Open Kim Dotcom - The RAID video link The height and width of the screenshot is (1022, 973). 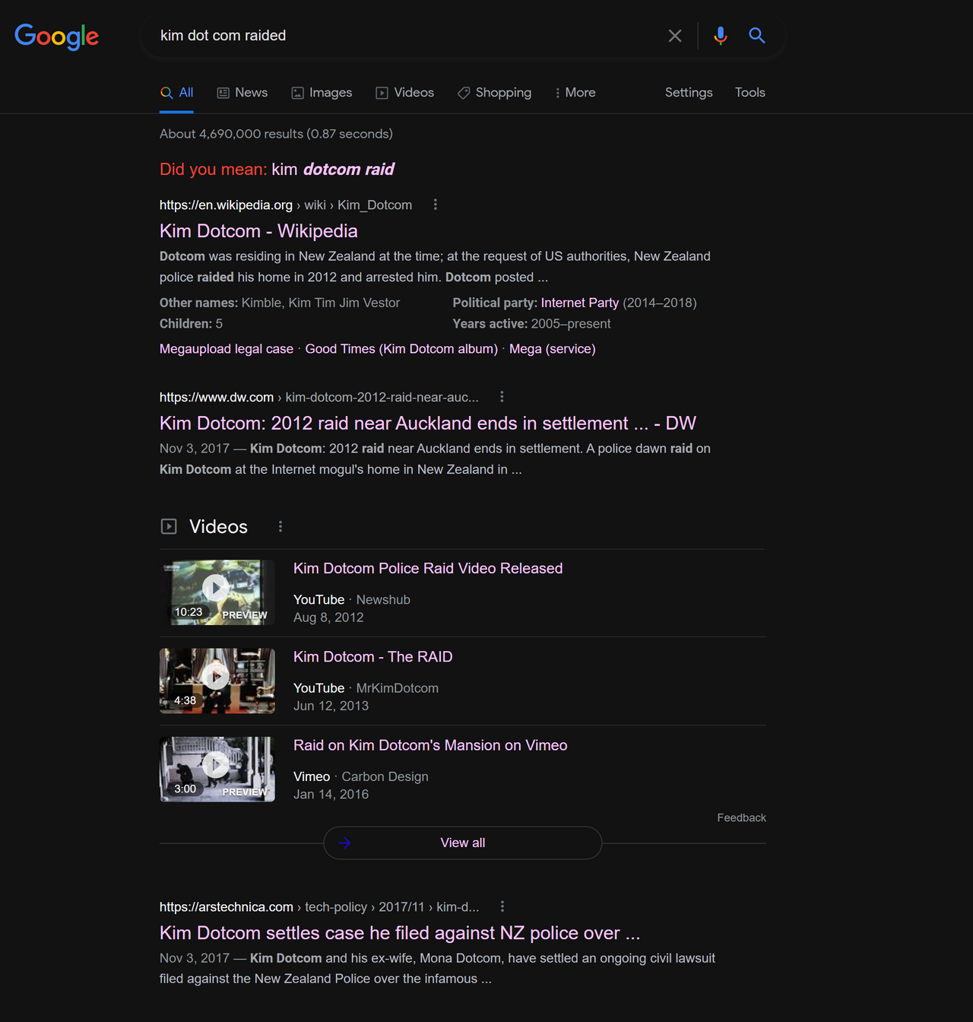click(x=373, y=657)
